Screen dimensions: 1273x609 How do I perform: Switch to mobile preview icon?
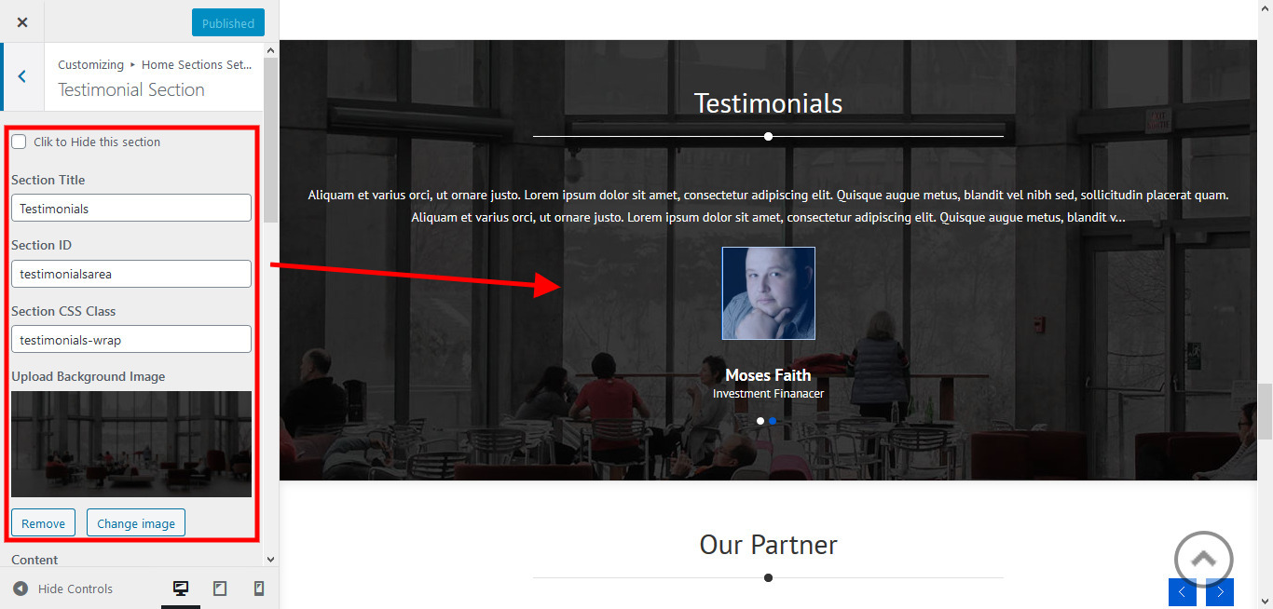(x=259, y=589)
